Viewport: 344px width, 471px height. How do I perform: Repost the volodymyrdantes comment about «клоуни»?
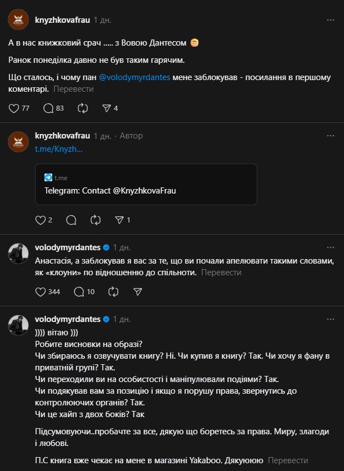tap(113, 291)
